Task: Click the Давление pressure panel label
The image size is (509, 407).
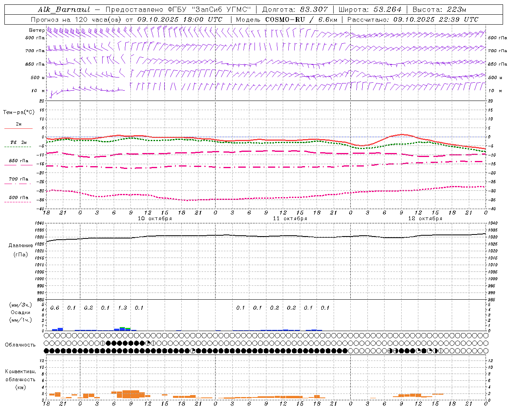Action: tap(21, 246)
